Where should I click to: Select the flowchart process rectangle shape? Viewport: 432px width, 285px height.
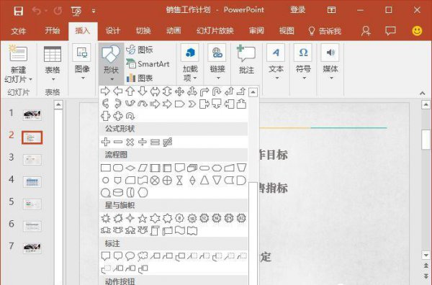[106, 168]
